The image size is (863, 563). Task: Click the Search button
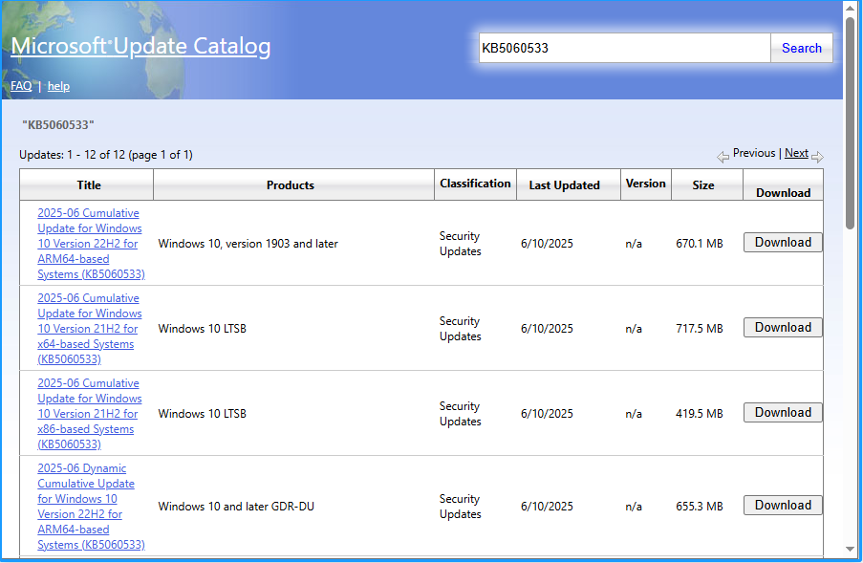(801, 48)
